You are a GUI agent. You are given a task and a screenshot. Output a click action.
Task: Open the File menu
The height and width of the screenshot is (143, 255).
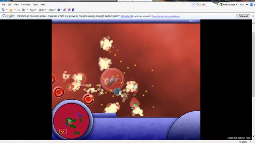(x=3, y=4)
